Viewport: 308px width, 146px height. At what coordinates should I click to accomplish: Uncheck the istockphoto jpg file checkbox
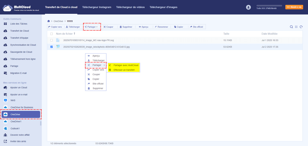pyautogui.click(x=52, y=47)
